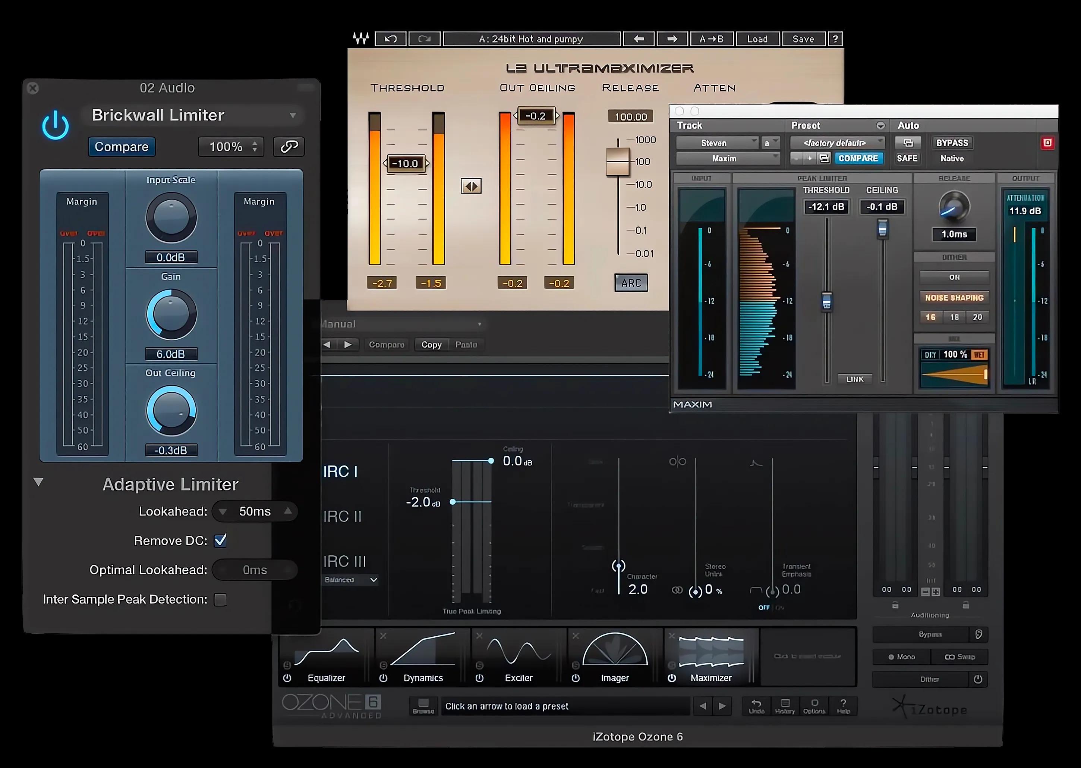The image size is (1081, 768).
Task: Enable Inter Sample Peak Detection checkbox
Action: (220, 600)
